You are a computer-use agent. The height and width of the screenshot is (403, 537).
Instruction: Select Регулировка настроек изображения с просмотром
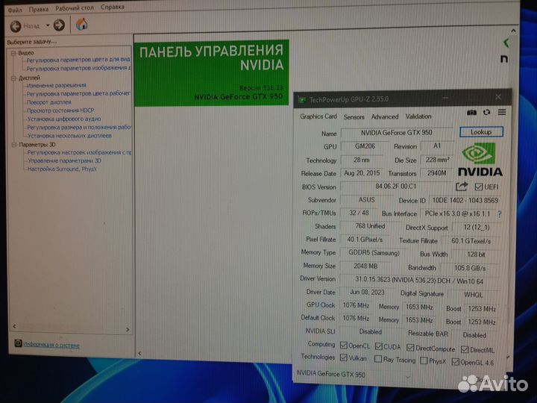pos(80,152)
